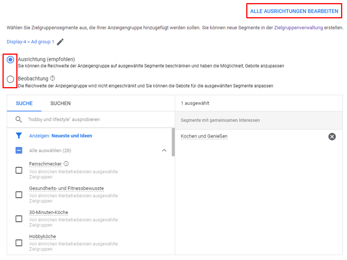Select the Beobachtung radio button
This screenshot has height=260, width=347.
point(10,79)
